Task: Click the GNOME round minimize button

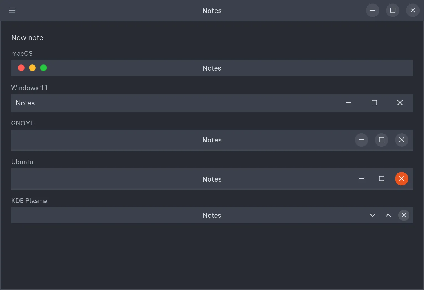Action: coord(362,140)
